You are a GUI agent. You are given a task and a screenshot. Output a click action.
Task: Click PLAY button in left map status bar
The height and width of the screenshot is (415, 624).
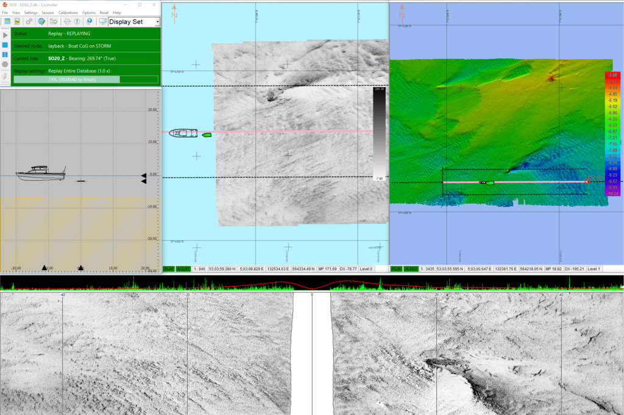pyautogui.click(x=169, y=269)
